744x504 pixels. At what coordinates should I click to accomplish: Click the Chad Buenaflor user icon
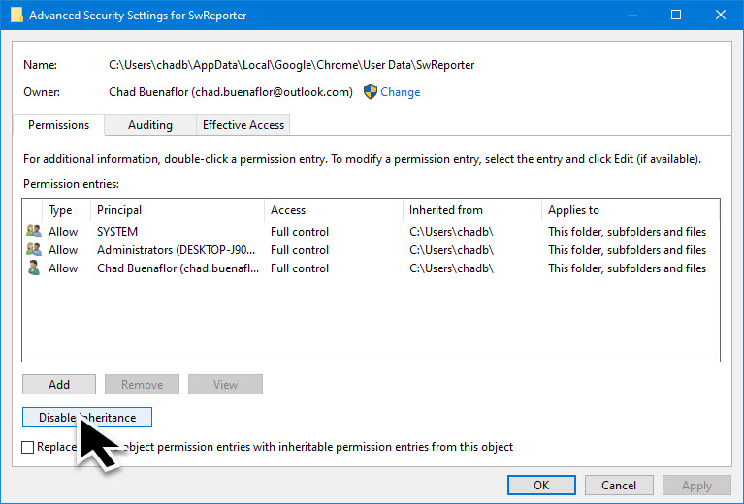[34, 268]
